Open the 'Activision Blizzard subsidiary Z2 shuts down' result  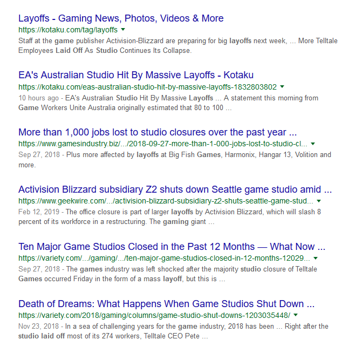click(x=175, y=189)
